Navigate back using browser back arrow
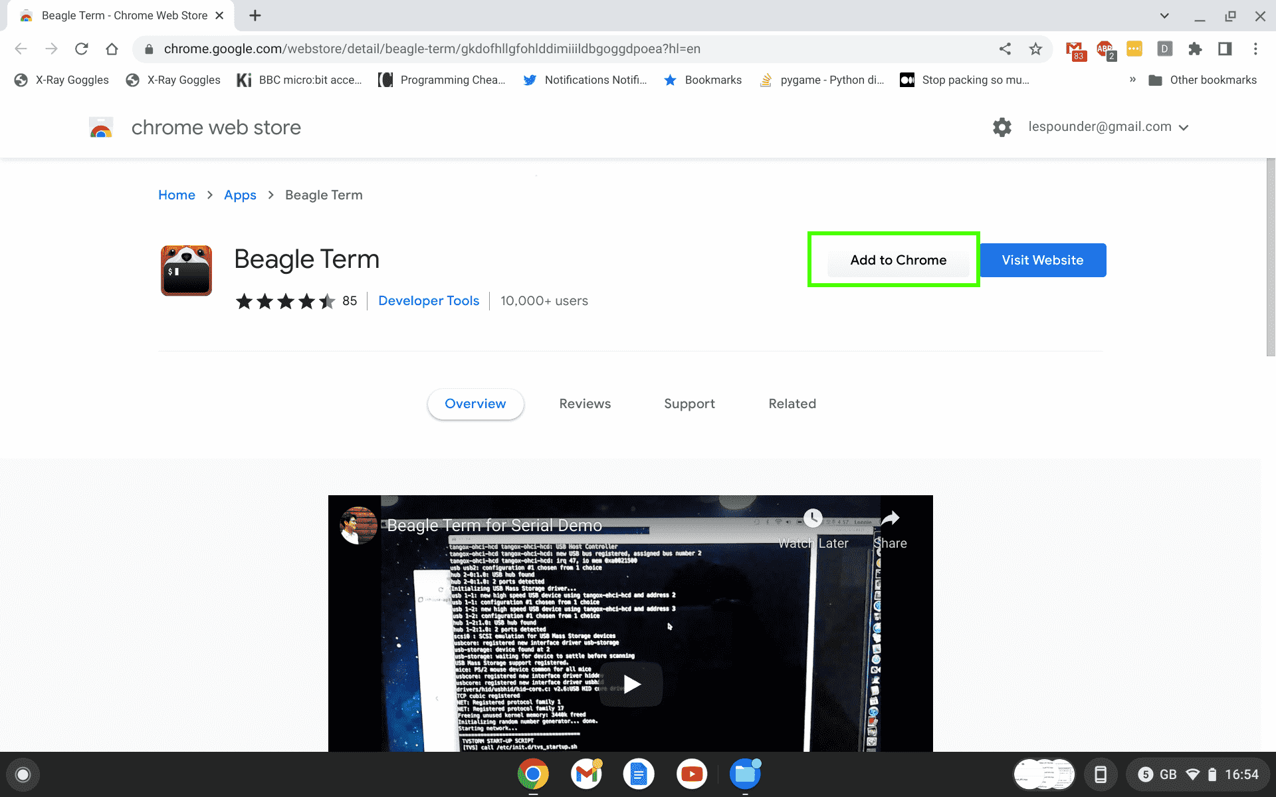The image size is (1276, 797). point(20,49)
